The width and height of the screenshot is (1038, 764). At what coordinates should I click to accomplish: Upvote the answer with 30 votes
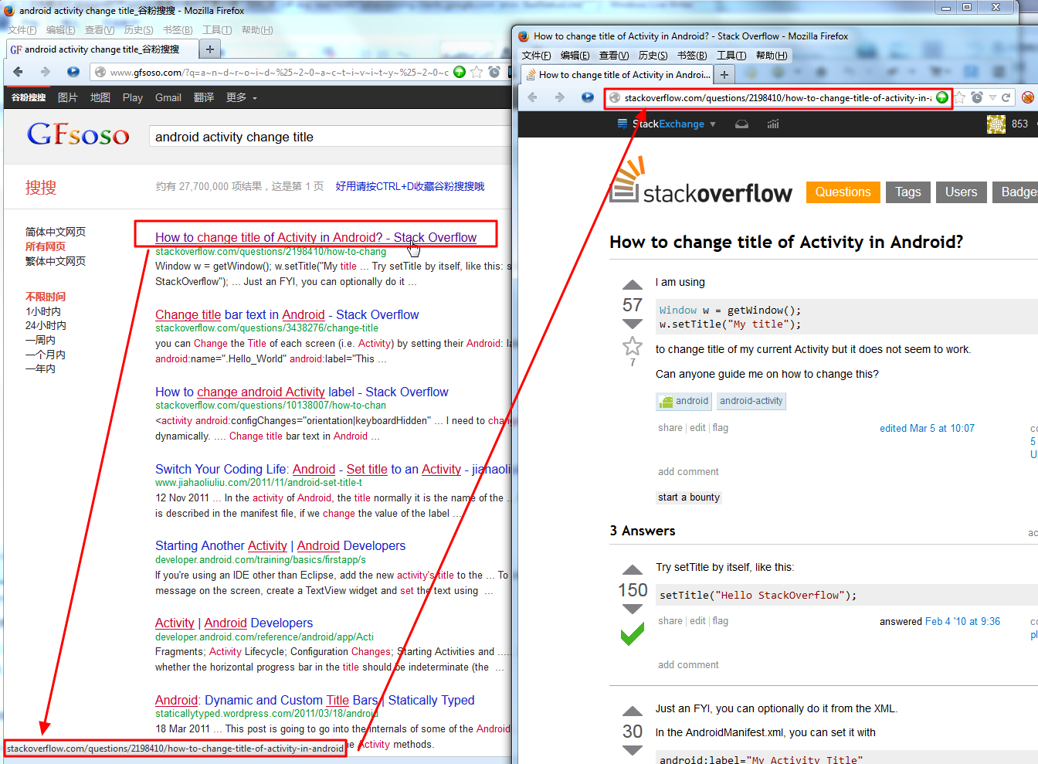point(633,711)
